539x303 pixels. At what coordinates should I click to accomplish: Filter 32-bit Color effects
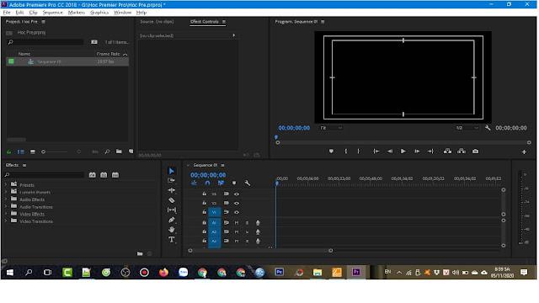point(104,175)
